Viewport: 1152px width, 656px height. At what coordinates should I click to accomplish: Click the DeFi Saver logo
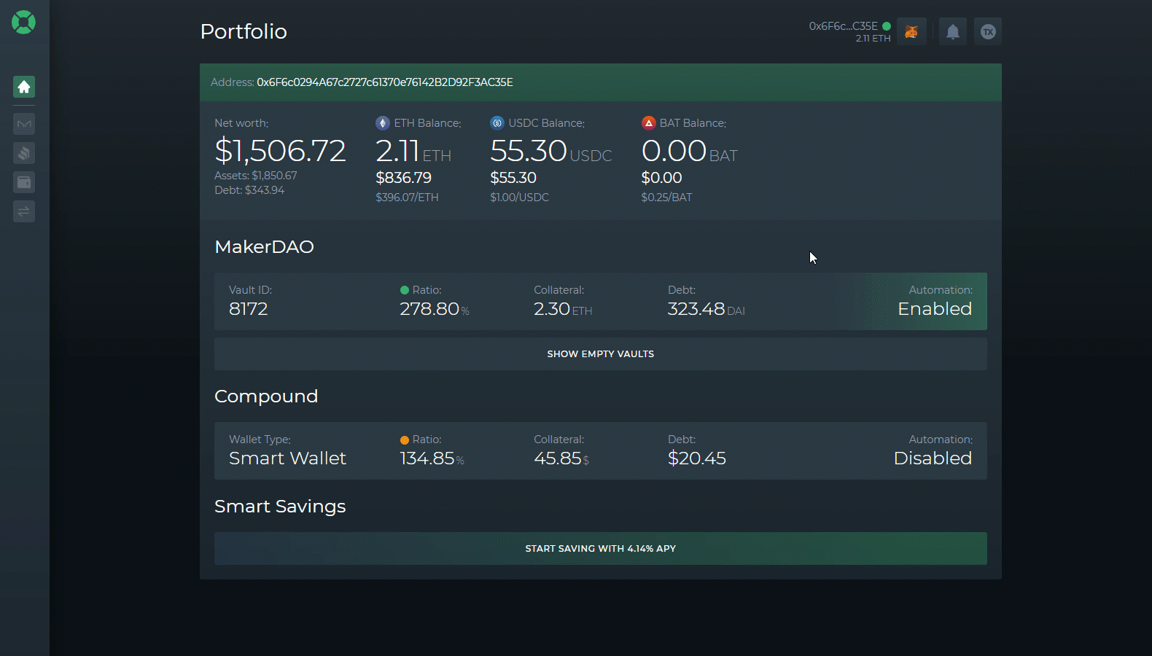(x=23, y=23)
